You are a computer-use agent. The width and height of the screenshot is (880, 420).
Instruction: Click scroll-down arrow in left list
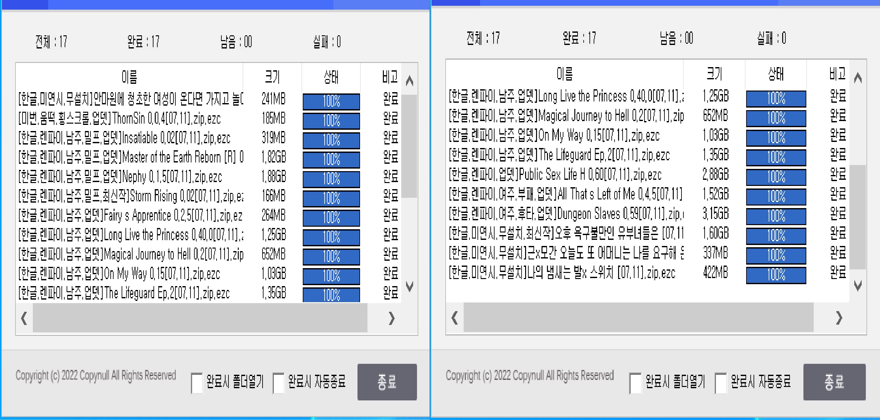tap(409, 286)
